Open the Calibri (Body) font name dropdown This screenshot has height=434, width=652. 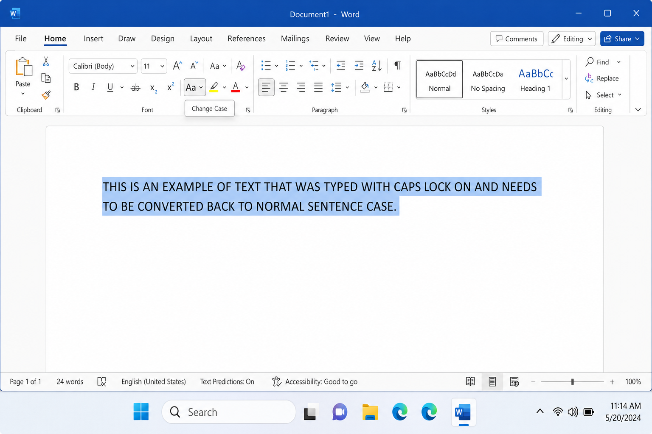click(132, 66)
